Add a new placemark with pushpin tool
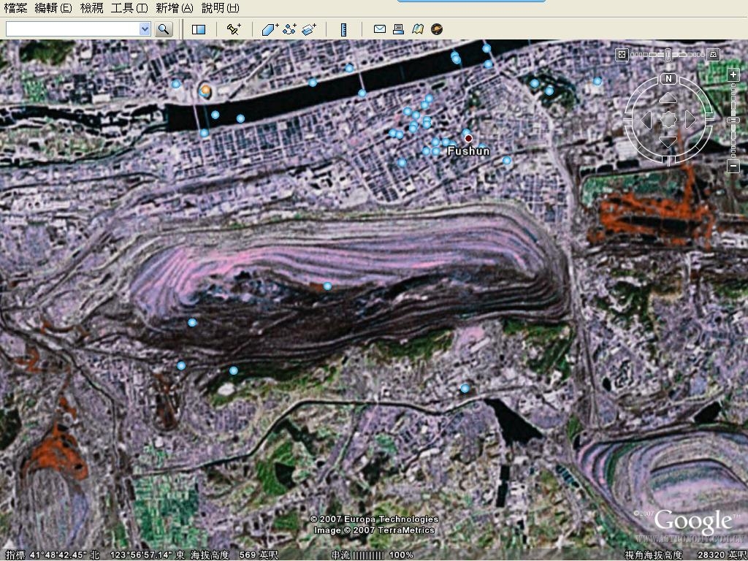Screen dimensions: 748x561 click(234, 29)
